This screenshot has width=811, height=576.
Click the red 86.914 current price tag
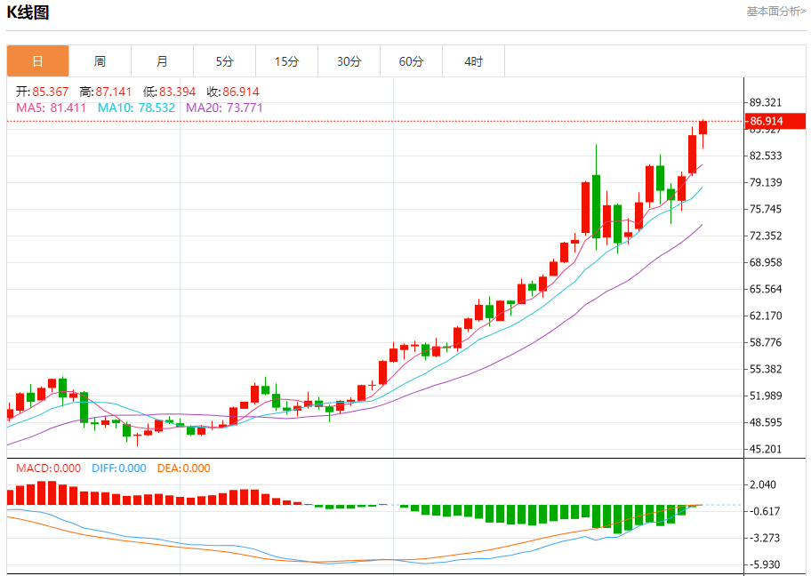point(766,121)
